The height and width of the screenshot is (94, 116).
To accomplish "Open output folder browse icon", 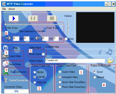I will tap(111, 60).
